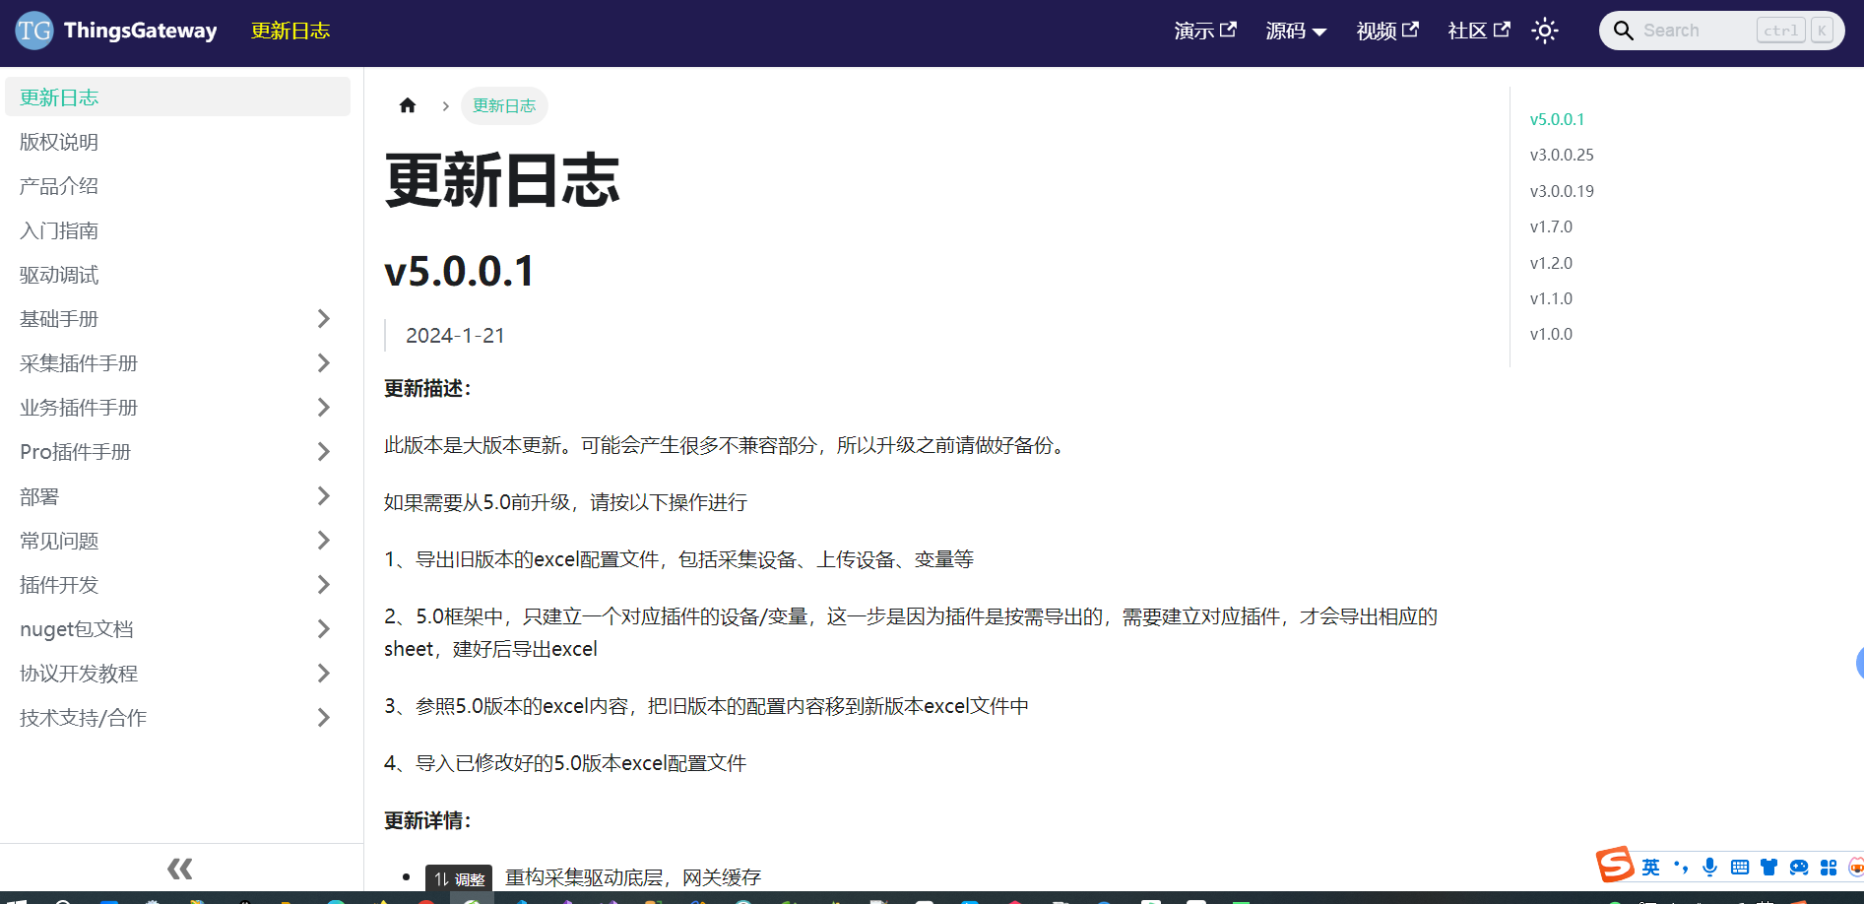
Task: Click Sogou input method S icon
Action: pyautogui.click(x=1615, y=864)
